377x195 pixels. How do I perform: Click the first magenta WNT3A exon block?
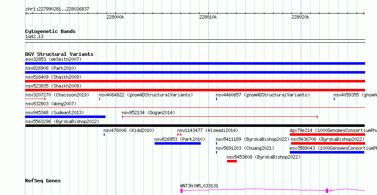tap(182, 191)
